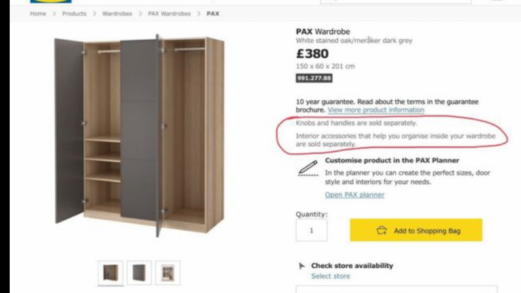Open Products breadcrumb link
The height and width of the screenshot is (293, 521).
click(x=74, y=14)
